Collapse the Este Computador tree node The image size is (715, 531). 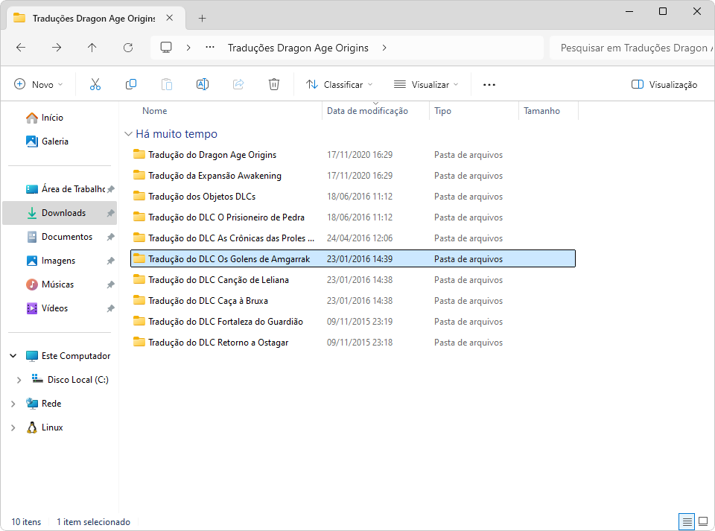coord(13,355)
